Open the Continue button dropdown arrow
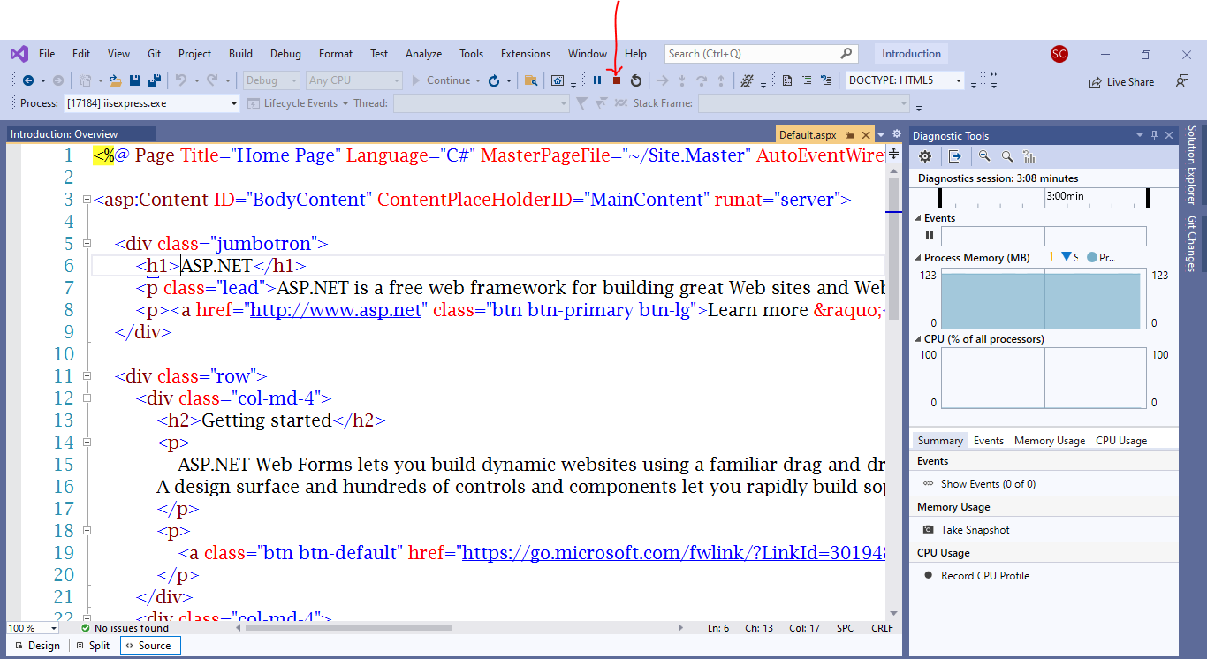1207x659 pixels. (x=478, y=80)
